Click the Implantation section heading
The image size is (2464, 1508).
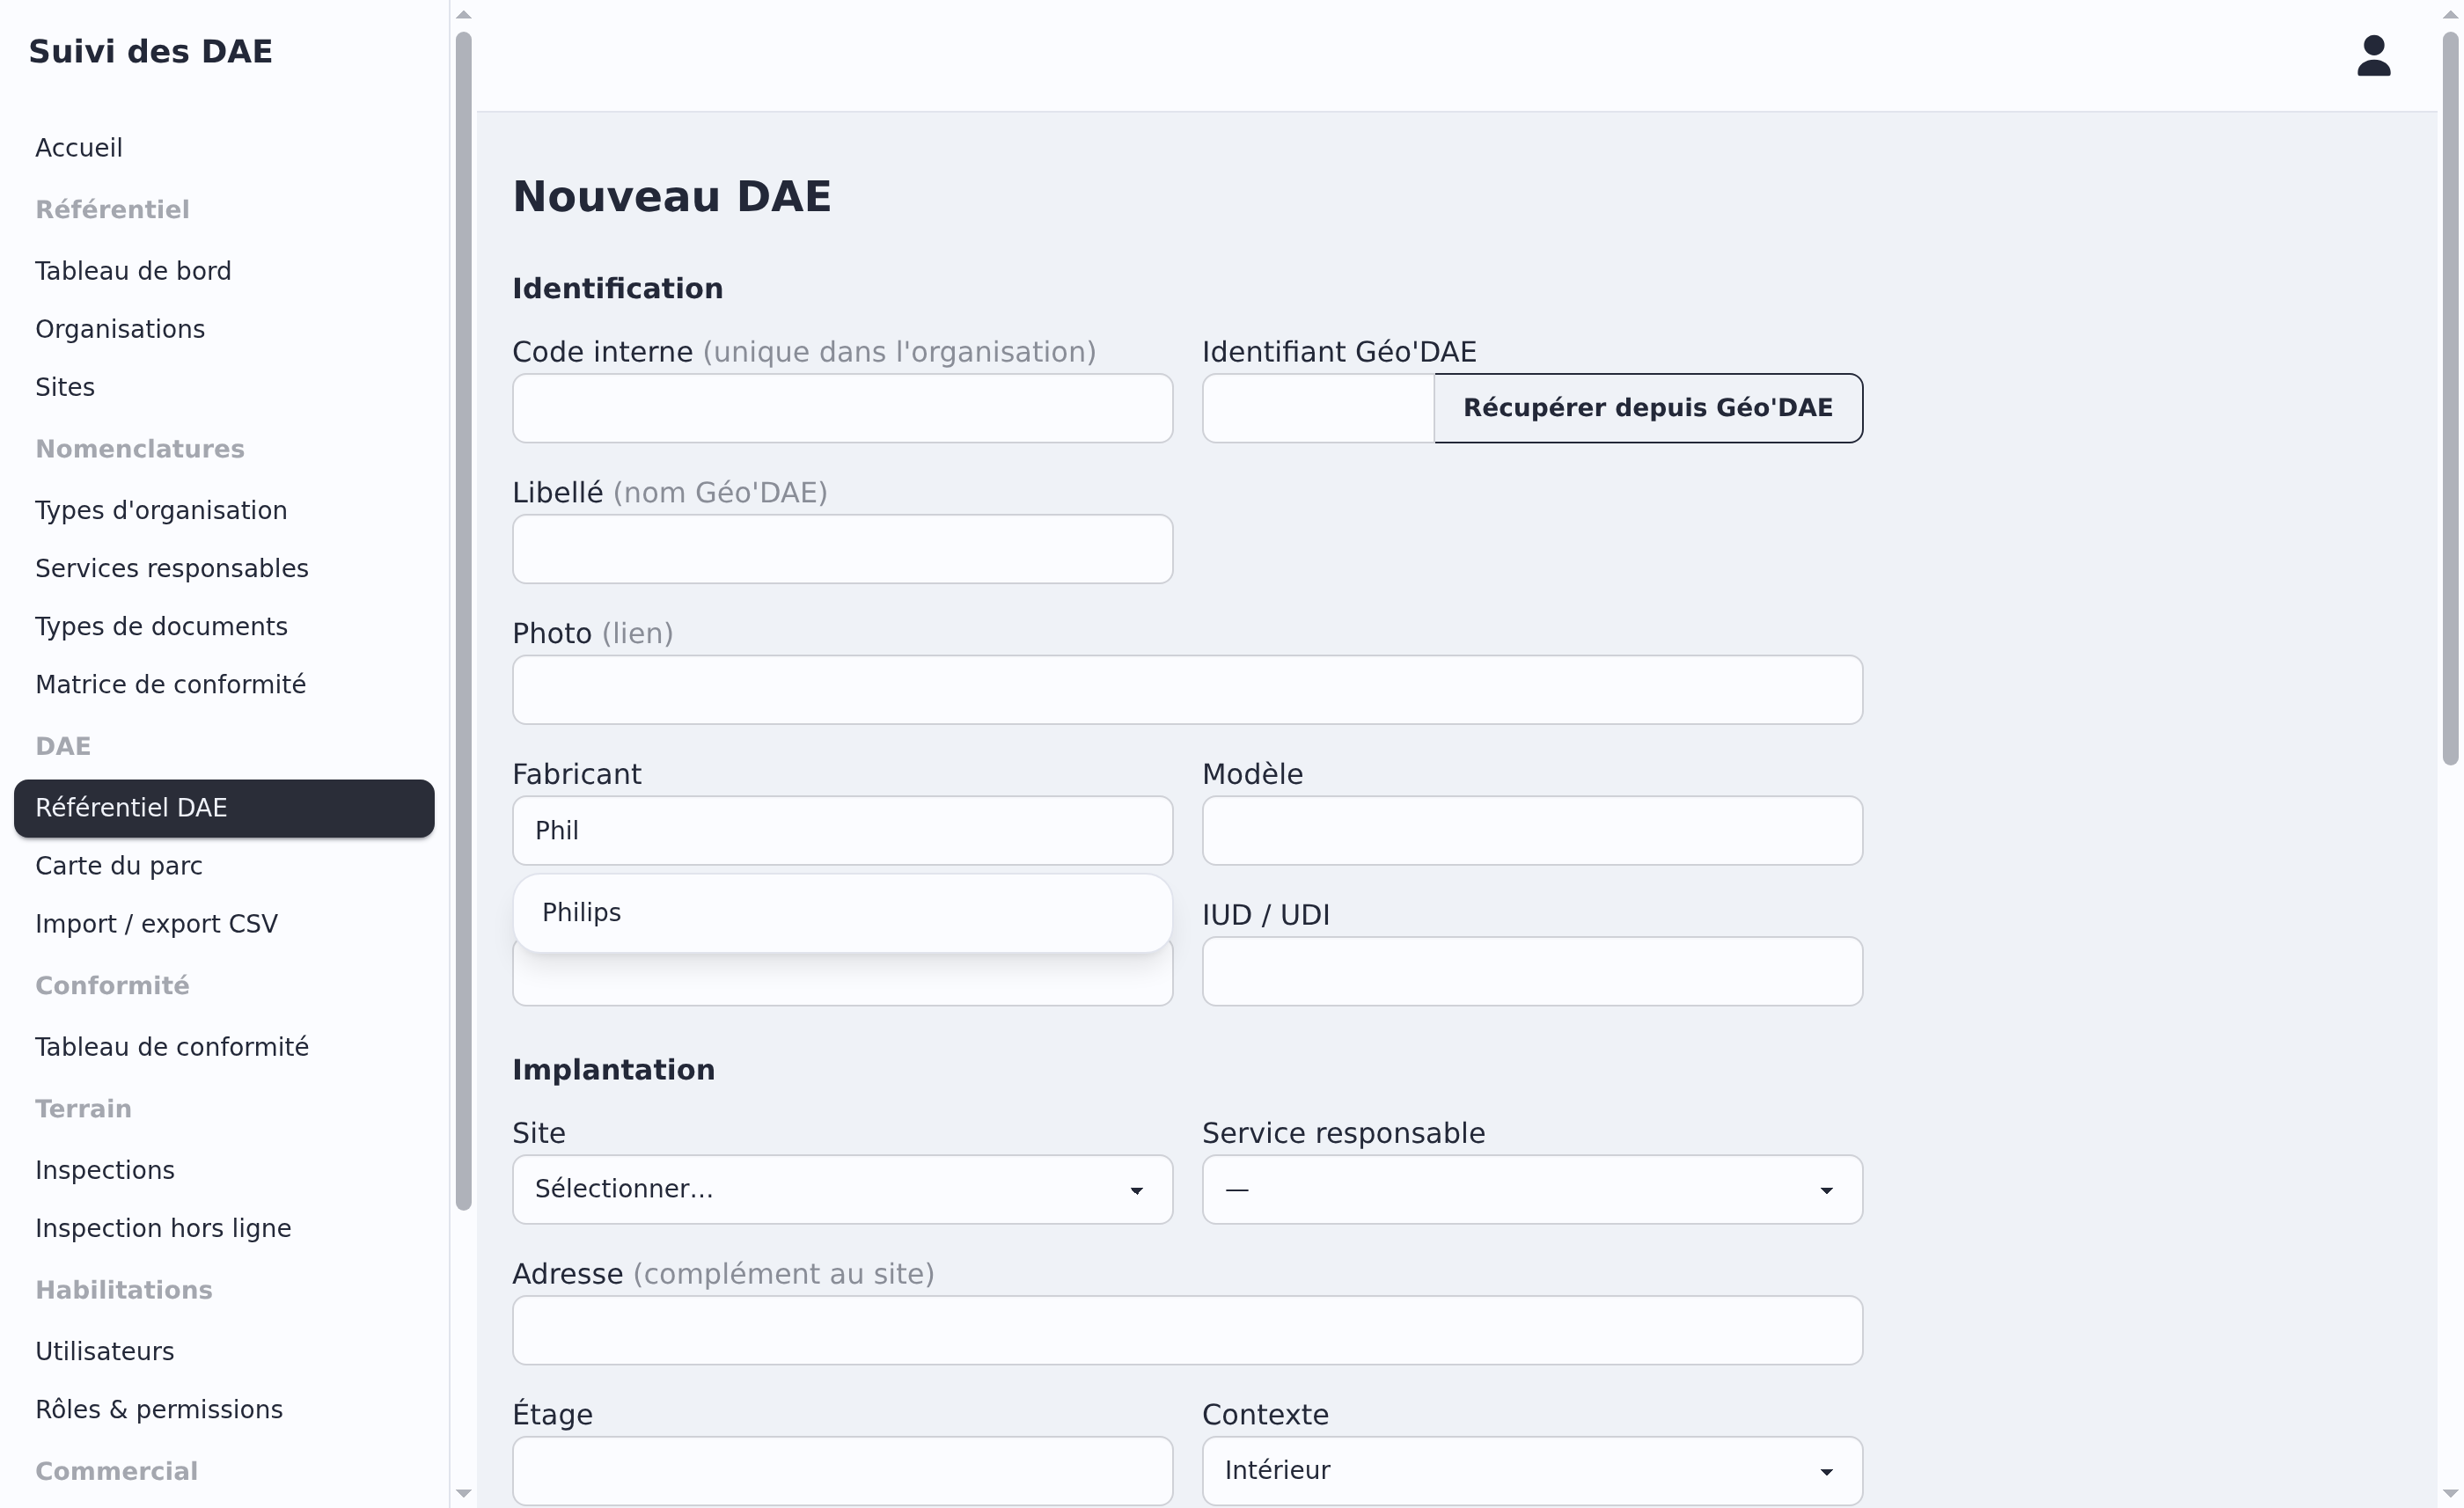tap(613, 1070)
